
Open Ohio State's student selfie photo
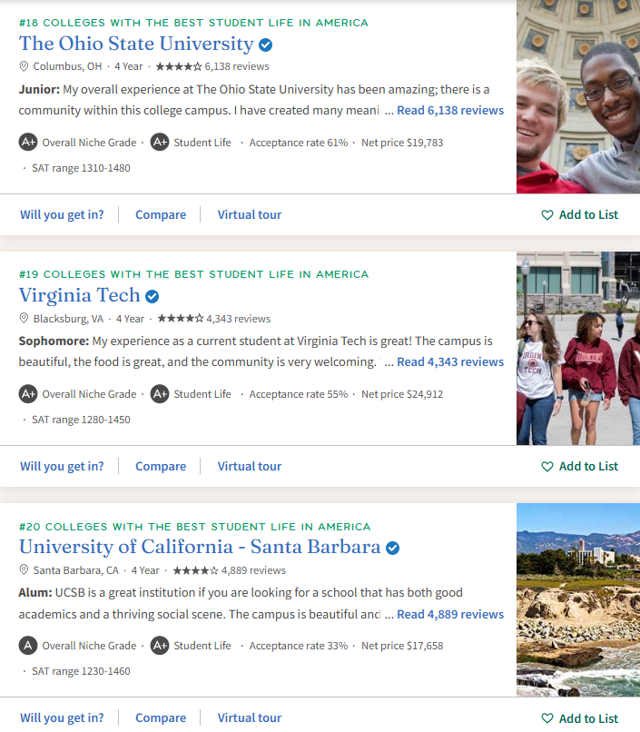(x=578, y=96)
